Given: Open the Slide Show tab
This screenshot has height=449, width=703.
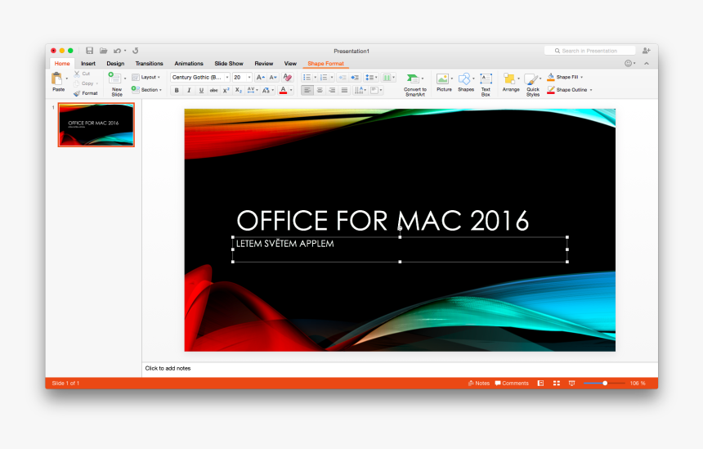Looking at the screenshot, I should [x=229, y=63].
